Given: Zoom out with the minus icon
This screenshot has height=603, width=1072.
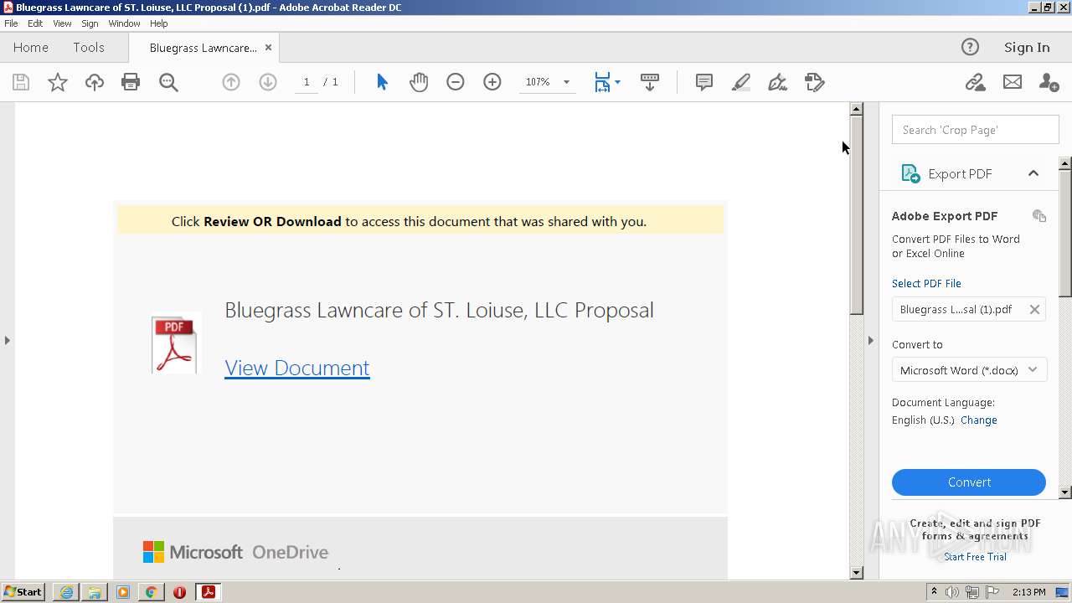Looking at the screenshot, I should (456, 82).
